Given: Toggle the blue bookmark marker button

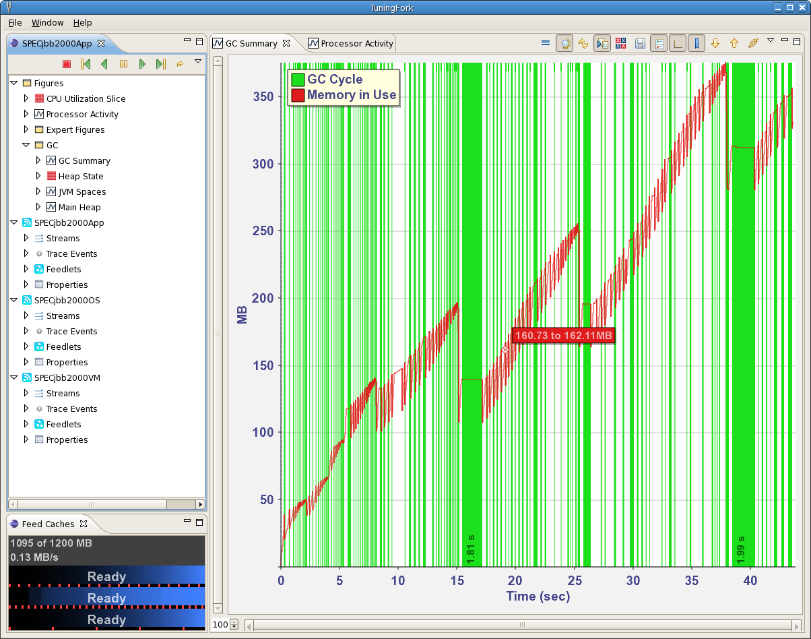Looking at the screenshot, I should (696, 44).
